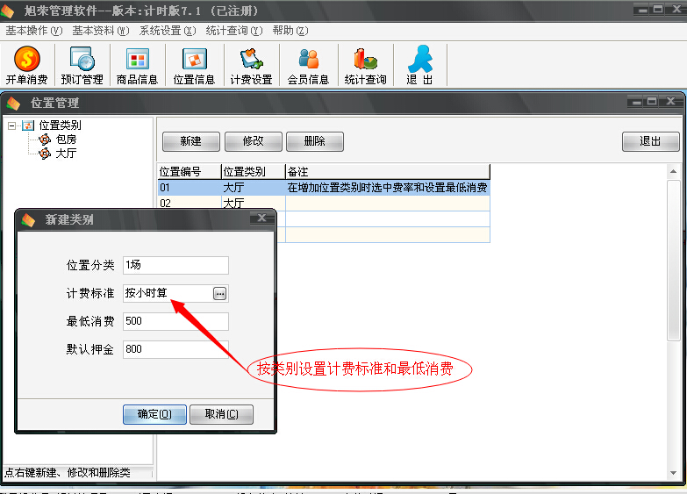Click the 位置类别 column header
This screenshot has width=687, height=494.
click(254, 171)
